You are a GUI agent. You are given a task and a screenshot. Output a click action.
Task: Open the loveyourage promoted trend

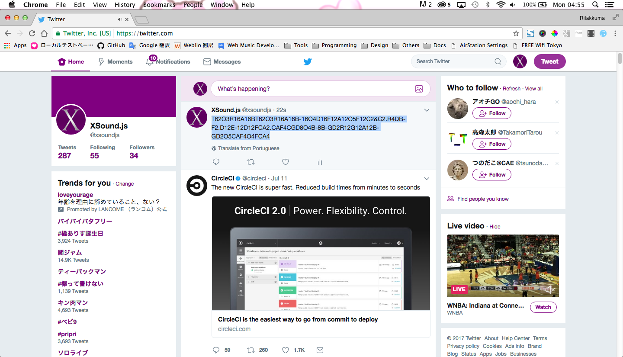click(75, 195)
